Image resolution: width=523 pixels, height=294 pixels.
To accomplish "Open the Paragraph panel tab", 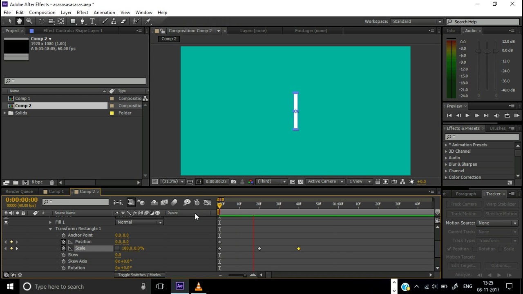I will 466,194.
